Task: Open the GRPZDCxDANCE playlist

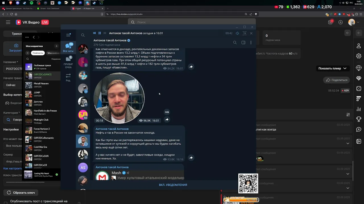Action: coord(43,76)
